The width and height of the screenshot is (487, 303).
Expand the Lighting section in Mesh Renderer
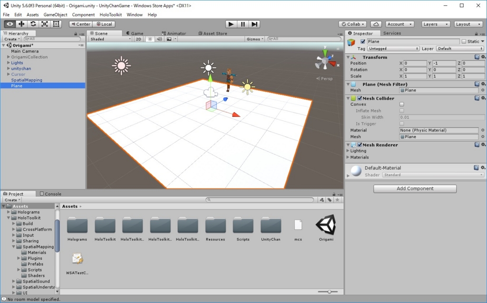pyautogui.click(x=348, y=151)
